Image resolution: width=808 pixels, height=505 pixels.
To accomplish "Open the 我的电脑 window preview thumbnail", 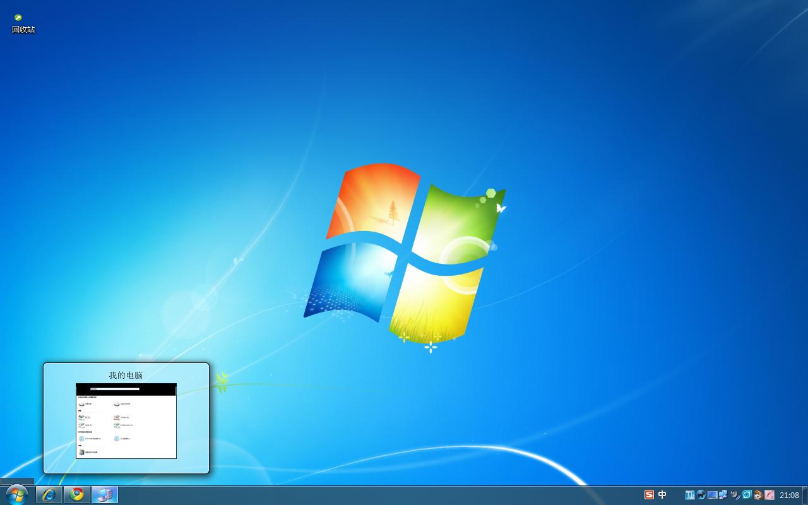I will coord(126,421).
